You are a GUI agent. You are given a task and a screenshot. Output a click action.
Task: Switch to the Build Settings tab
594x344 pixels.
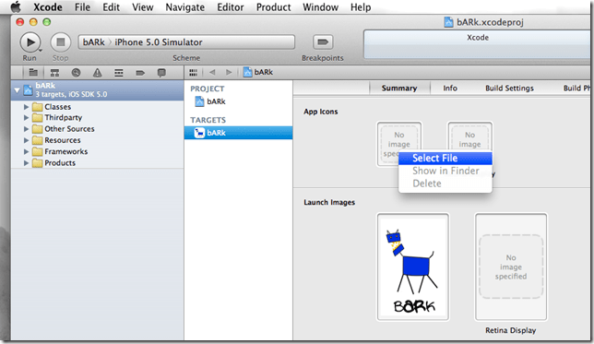[509, 89]
